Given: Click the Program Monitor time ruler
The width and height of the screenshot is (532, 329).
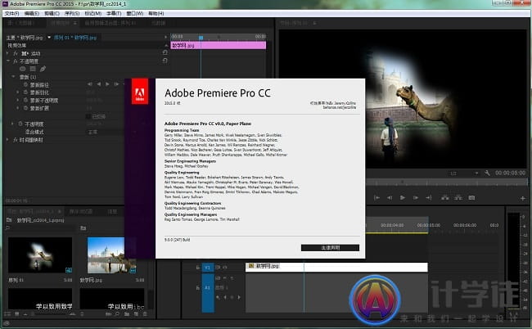Looking at the screenshot, I should tap(447, 183).
